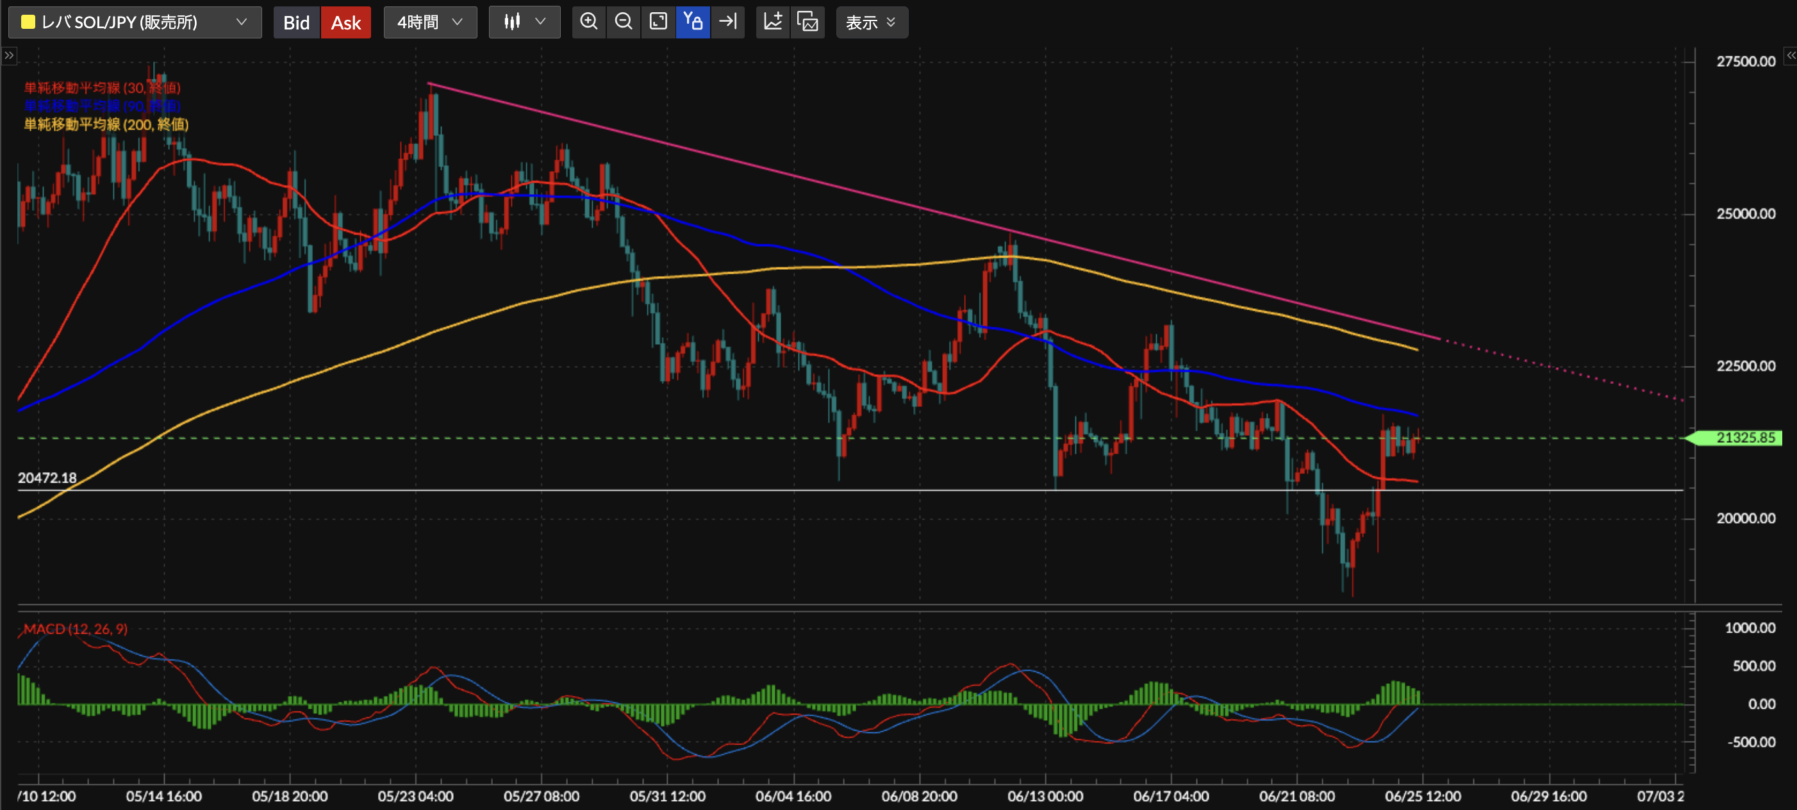Select the 単純移動平均線 (90, 終値) label
The width and height of the screenshot is (1797, 810).
coord(103,106)
